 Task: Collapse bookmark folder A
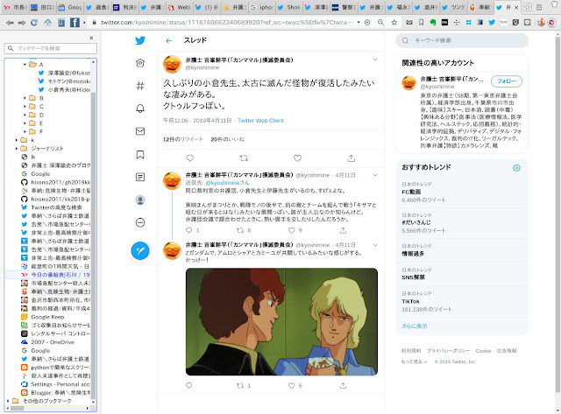(25, 64)
